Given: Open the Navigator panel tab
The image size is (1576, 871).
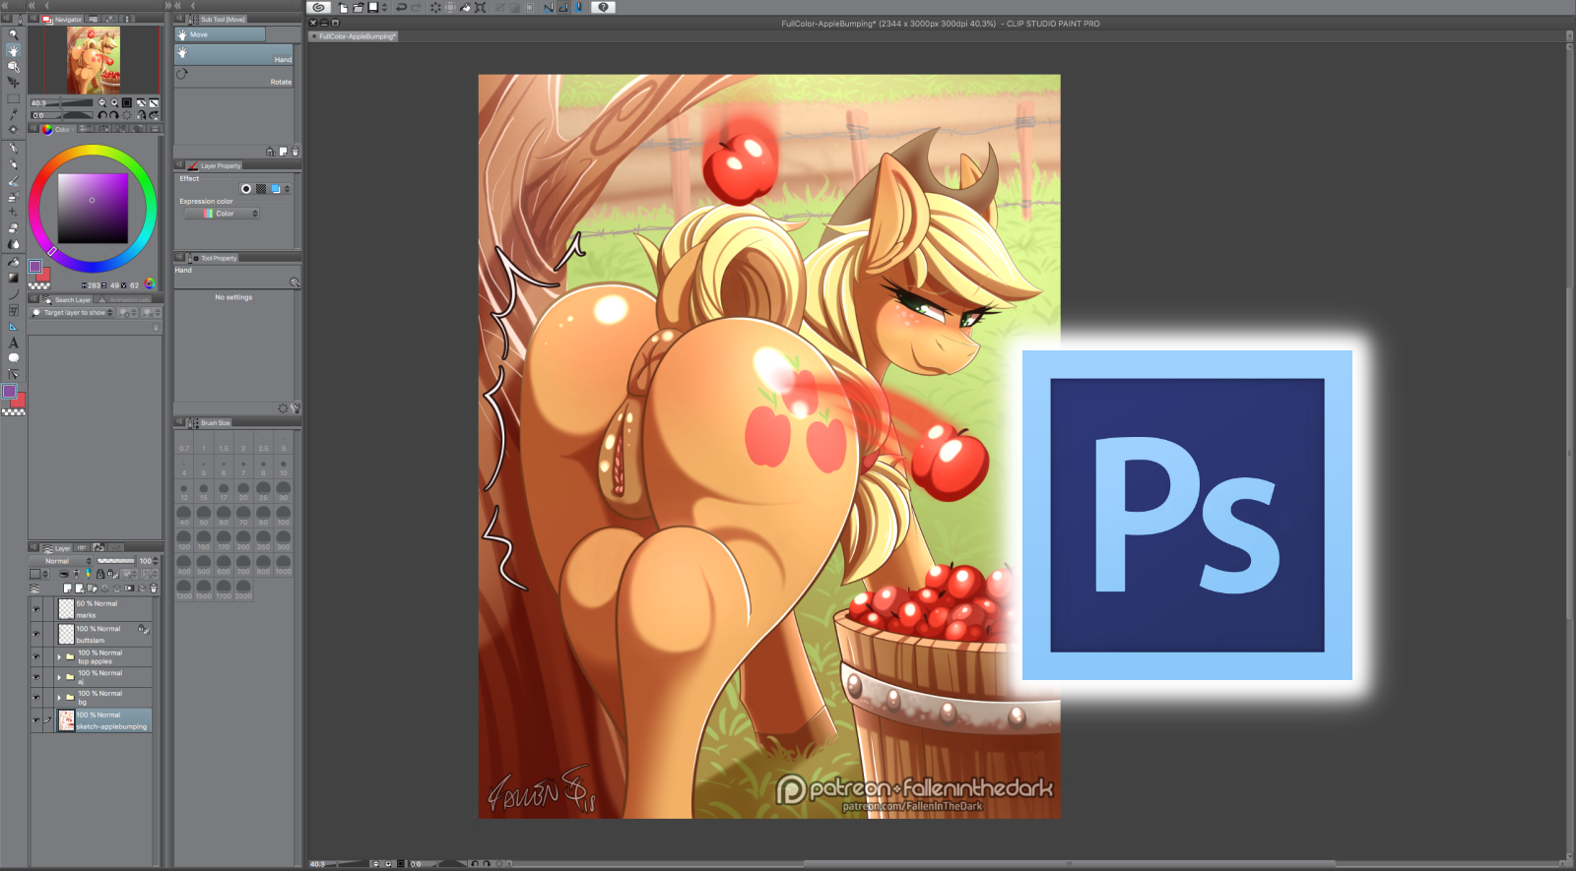Looking at the screenshot, I should point(62,19).
